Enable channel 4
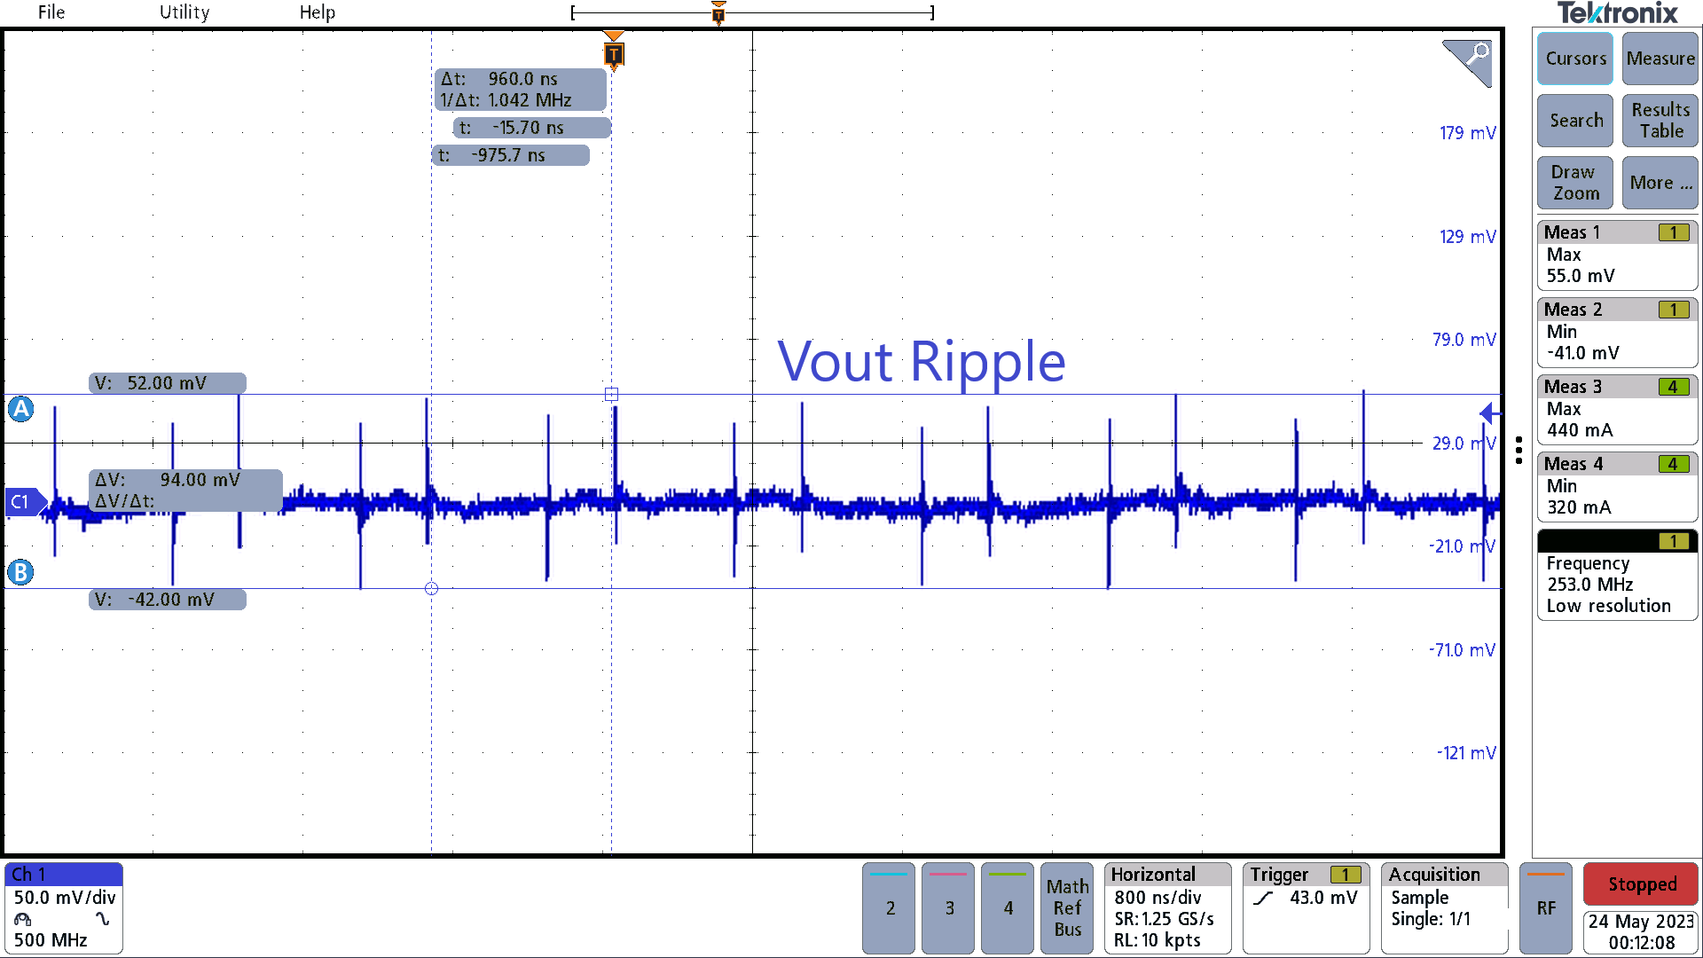 (1007, 908)
